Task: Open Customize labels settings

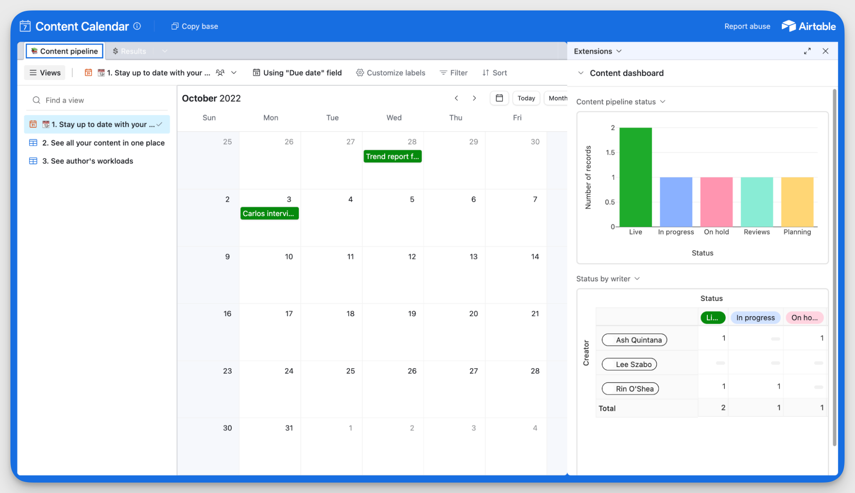Action: point(391,73)
